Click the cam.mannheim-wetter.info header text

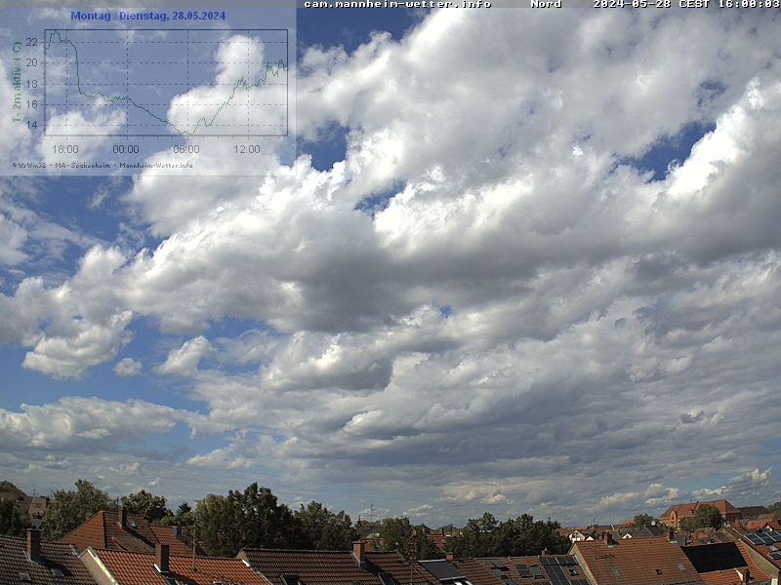pos(397,4)
